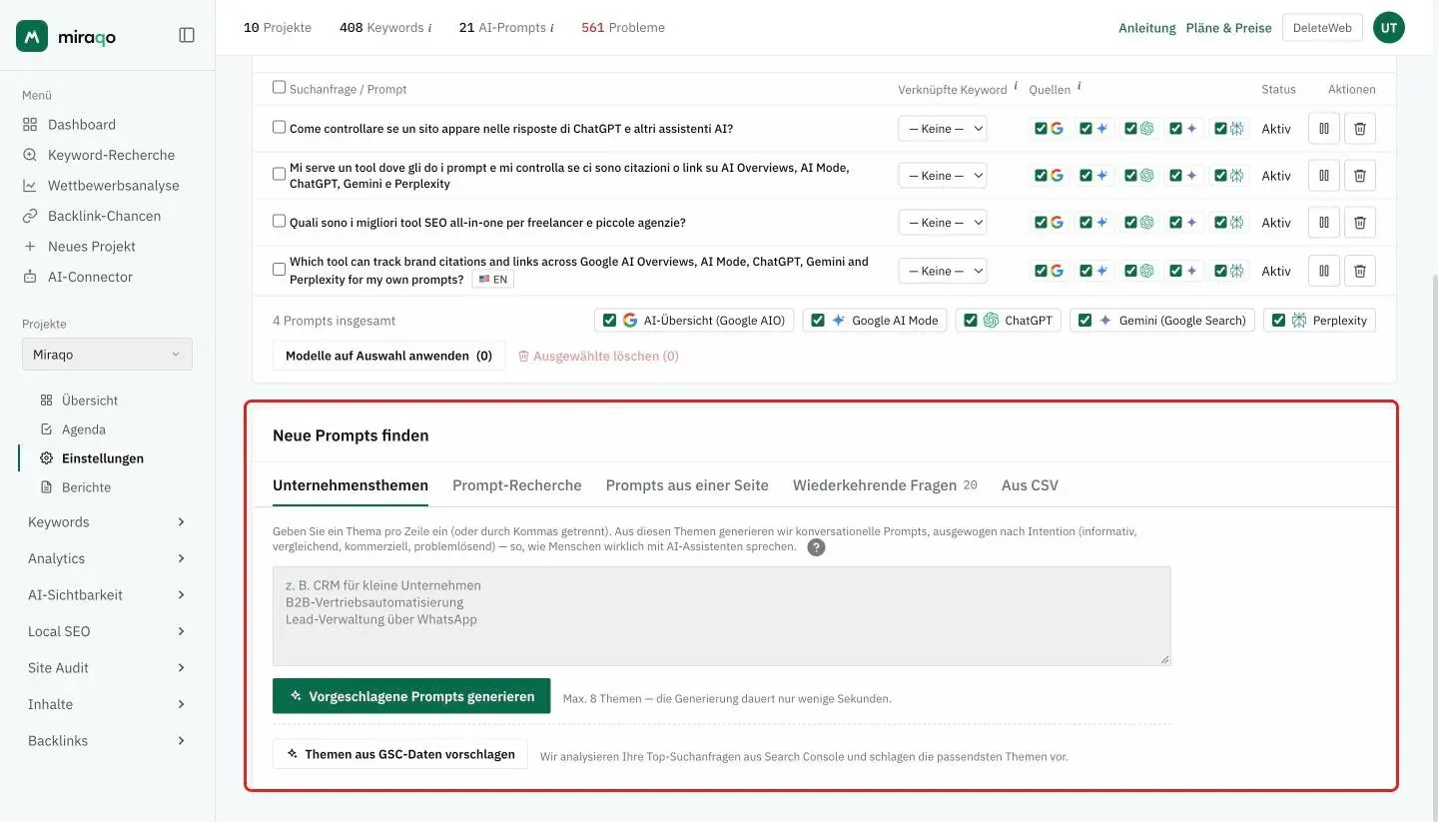The width and height of the screenshot is (1438, 822).
Task: Click the help question mark icon
Action: pos(816,547)
